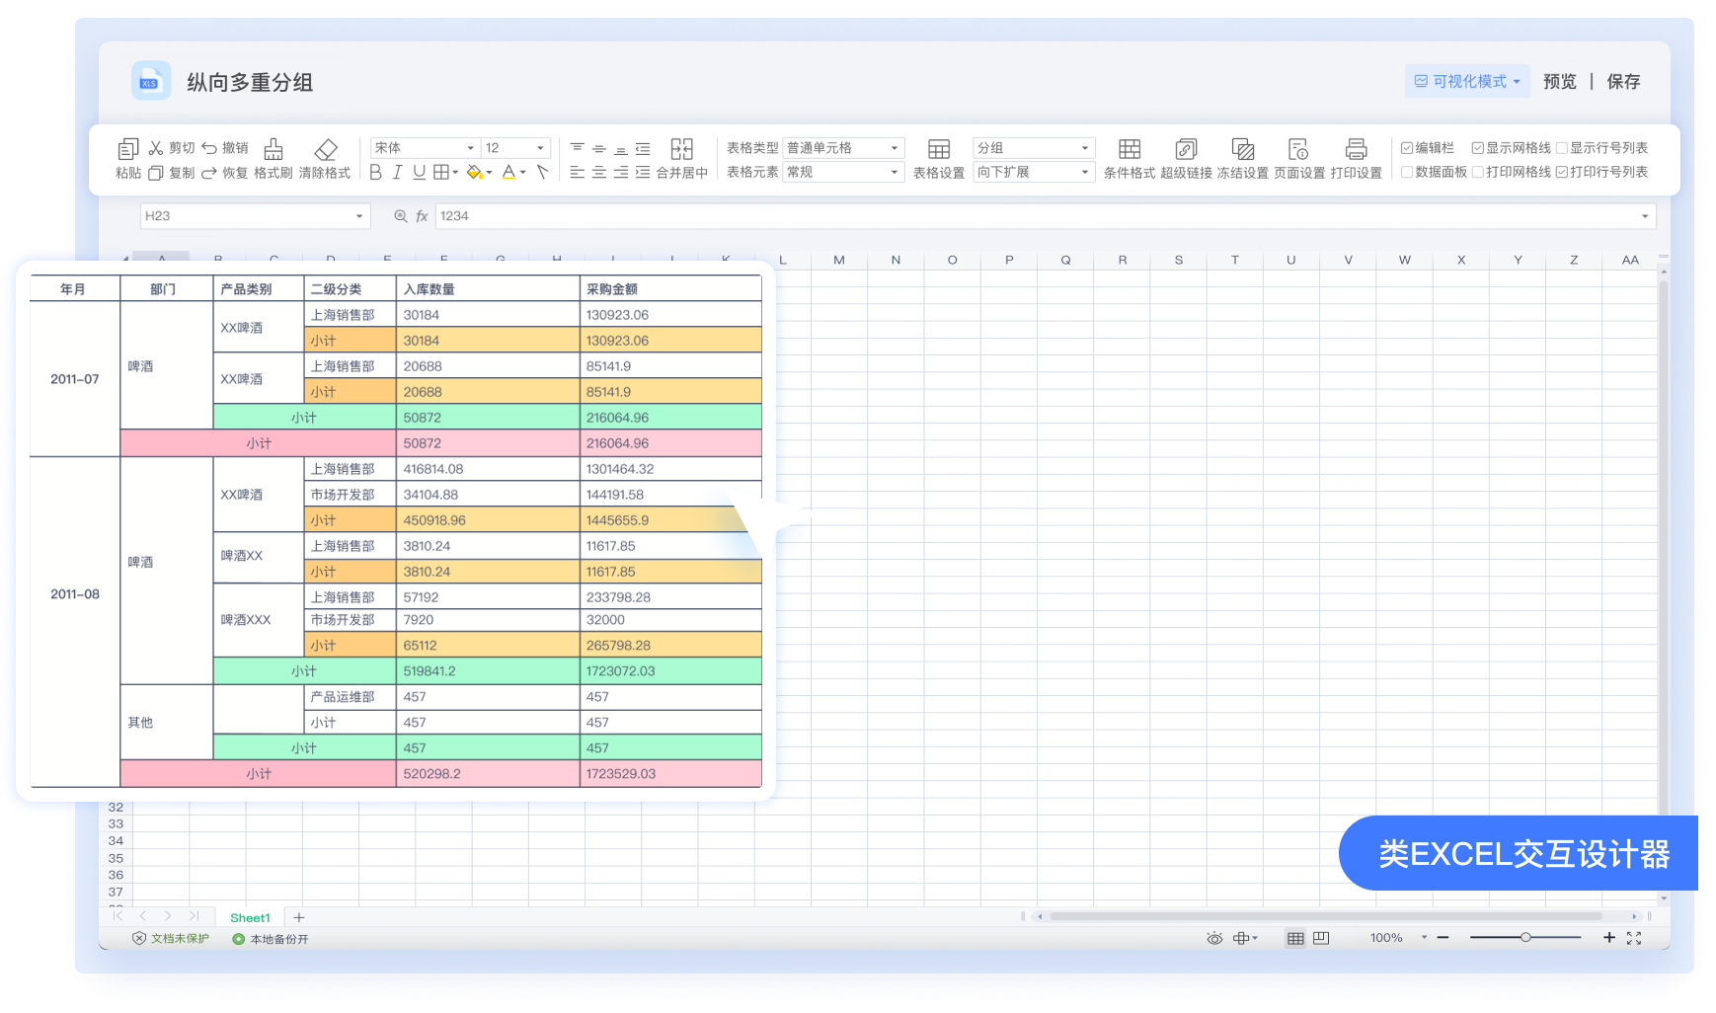This screenshot has height=1013, width=1716.
Task: Click the zoom slider handle in status bar
Action: [1525, 937]
